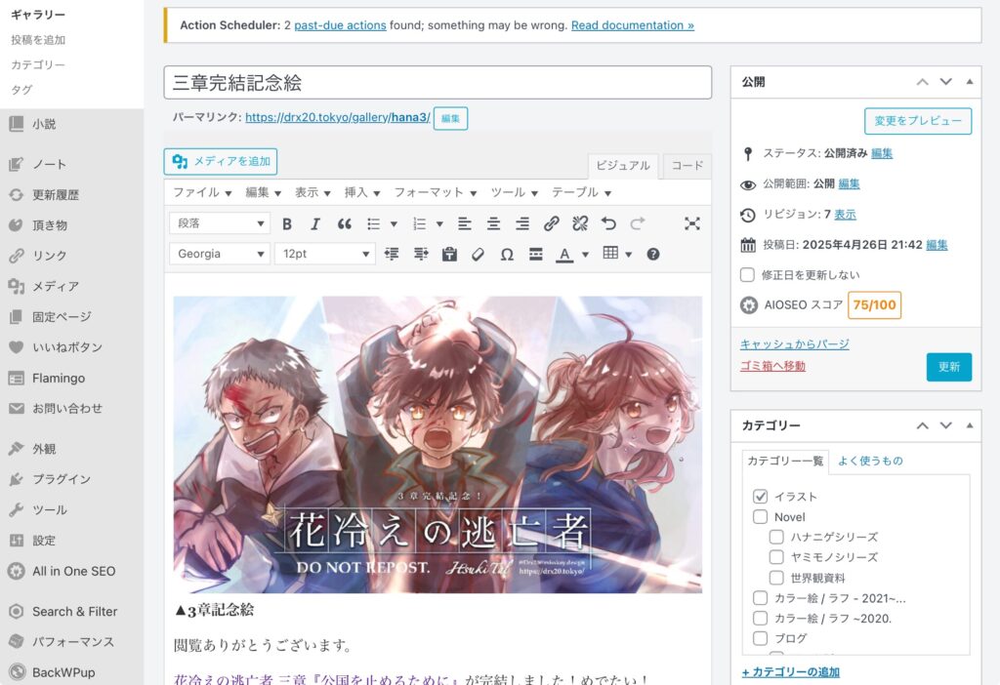Open the 12pt font size dropdown

[x=324, y=254]
